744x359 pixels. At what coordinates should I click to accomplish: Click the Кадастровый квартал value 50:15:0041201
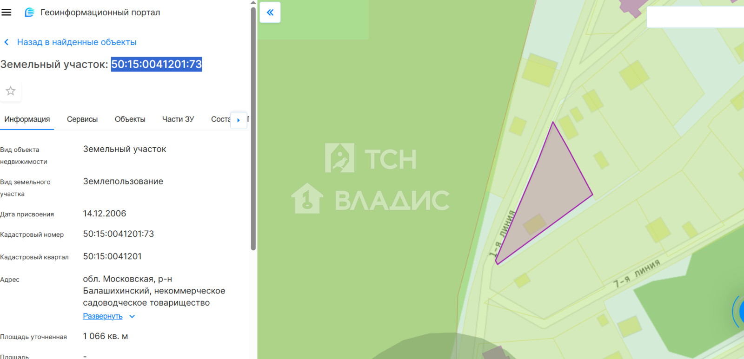(x=113, y=256)
